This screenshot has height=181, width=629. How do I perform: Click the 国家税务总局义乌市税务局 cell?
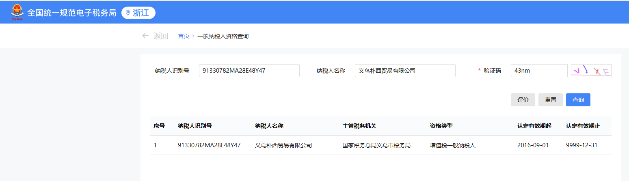coord(376,145)
